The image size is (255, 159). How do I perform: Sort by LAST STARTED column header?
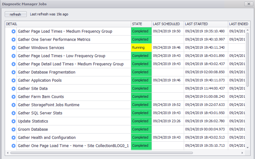(206, 24)
